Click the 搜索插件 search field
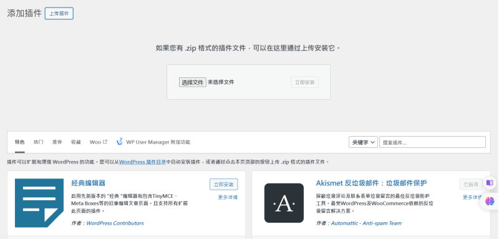 point(432,142)
